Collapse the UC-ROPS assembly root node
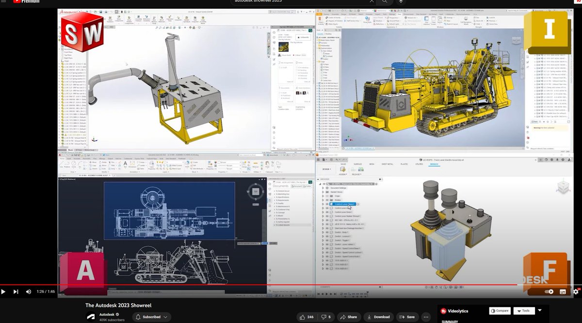This screenshot has height=323, width=582. point(321,183)
